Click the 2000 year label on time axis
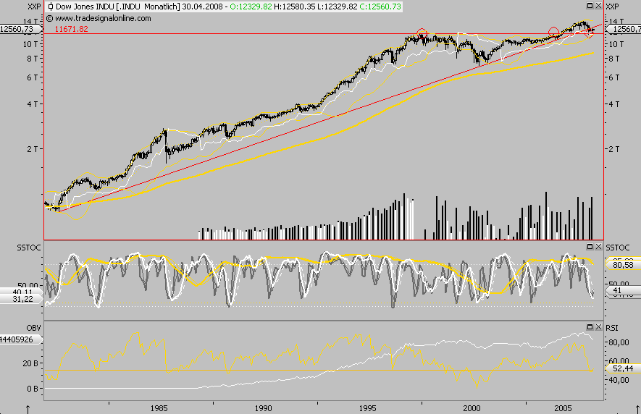641x414 pixels. click(472, 408)
